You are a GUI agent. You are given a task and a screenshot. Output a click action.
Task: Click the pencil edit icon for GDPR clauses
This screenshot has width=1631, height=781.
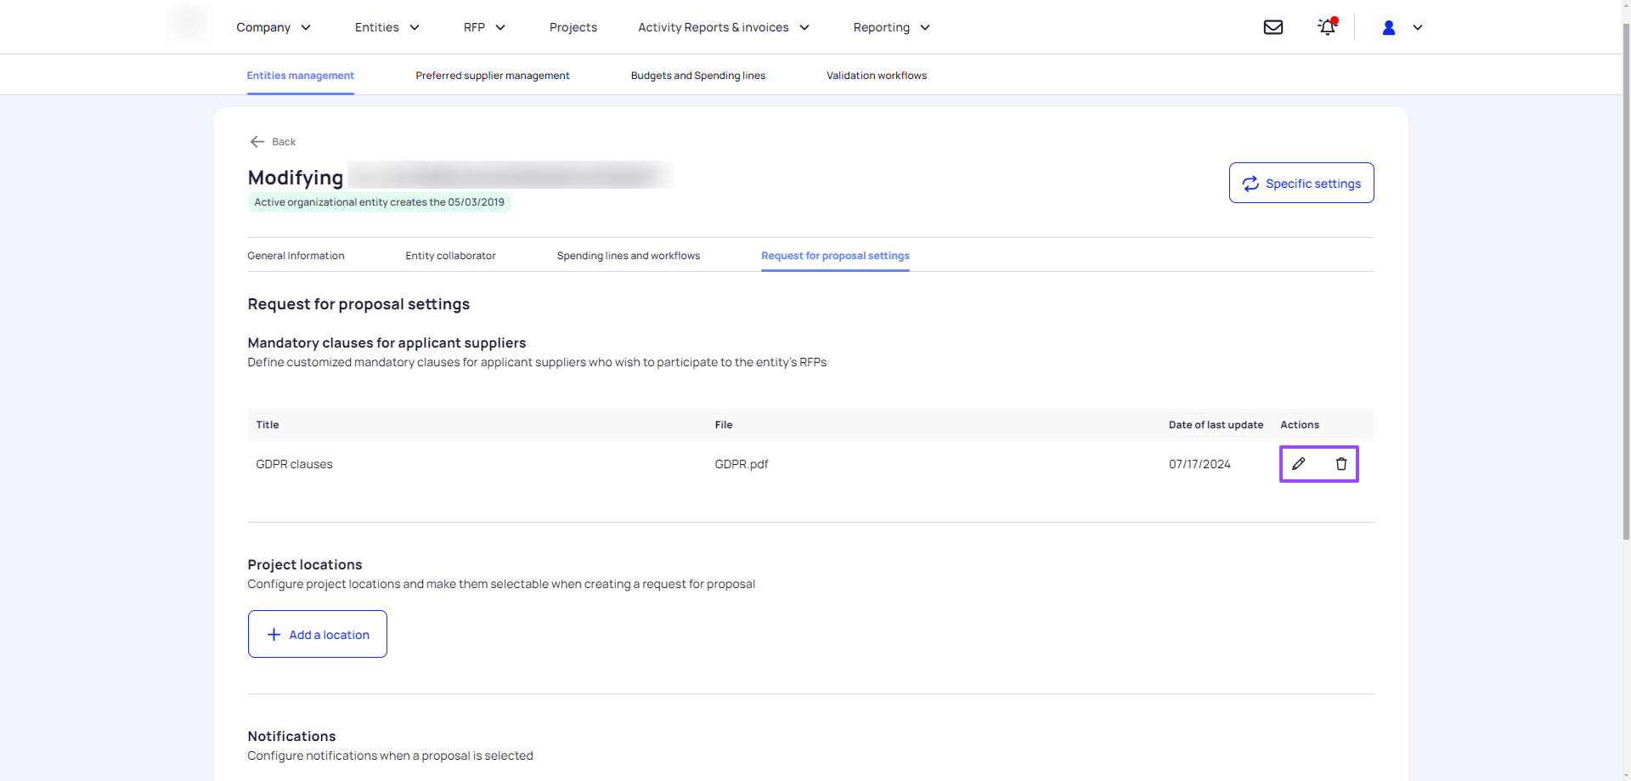pyautogui.click(x=1298, y=464)
